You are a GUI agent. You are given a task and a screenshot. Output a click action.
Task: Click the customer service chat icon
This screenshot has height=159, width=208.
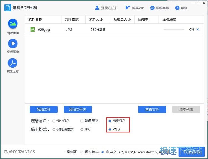pyautogui.click(x=152, y=8)
